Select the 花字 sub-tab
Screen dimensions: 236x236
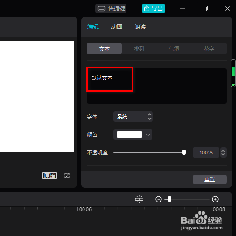click(209, 49)
